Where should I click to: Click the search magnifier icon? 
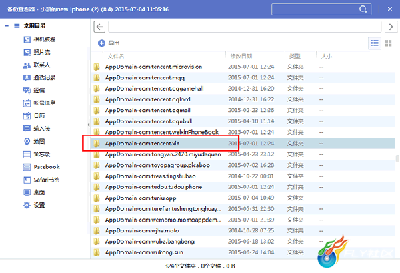pos(363,9)
